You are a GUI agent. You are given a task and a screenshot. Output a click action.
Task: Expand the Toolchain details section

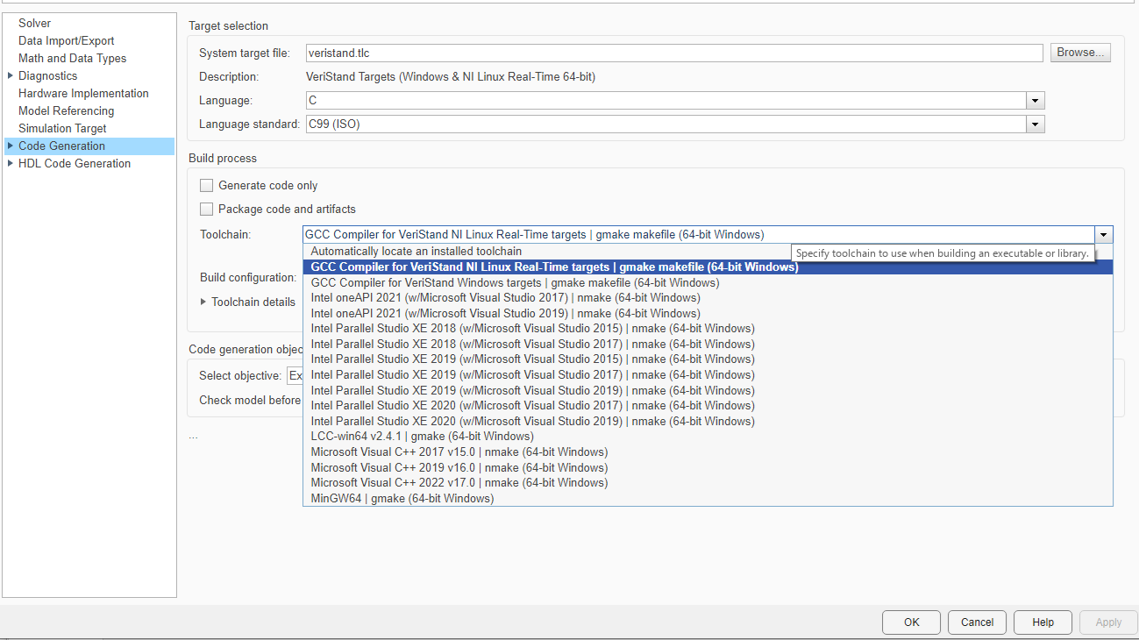203,302
